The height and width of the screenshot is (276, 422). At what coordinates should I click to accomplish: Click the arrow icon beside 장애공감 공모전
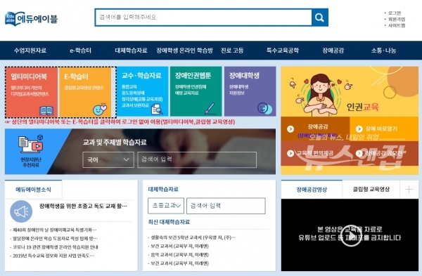(359, 154)
